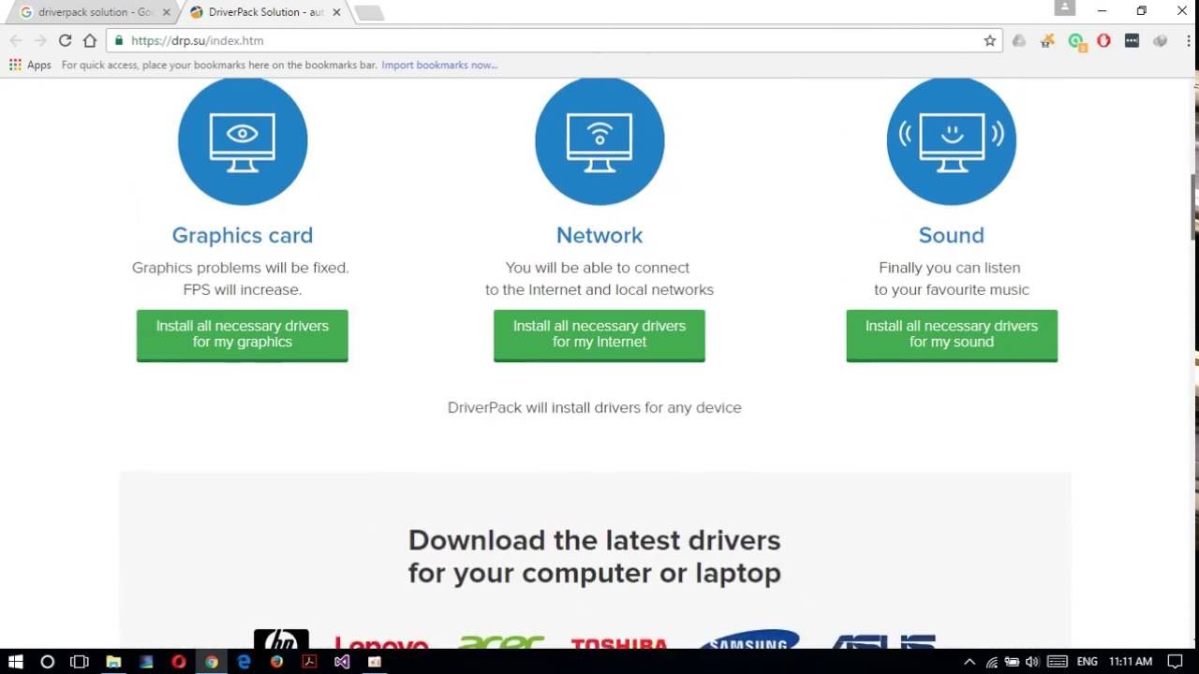Image resolution: width=1199 pixels, height=674 pixels.
Task: Launch Opera from the taskbar
Action: (178, 661)
